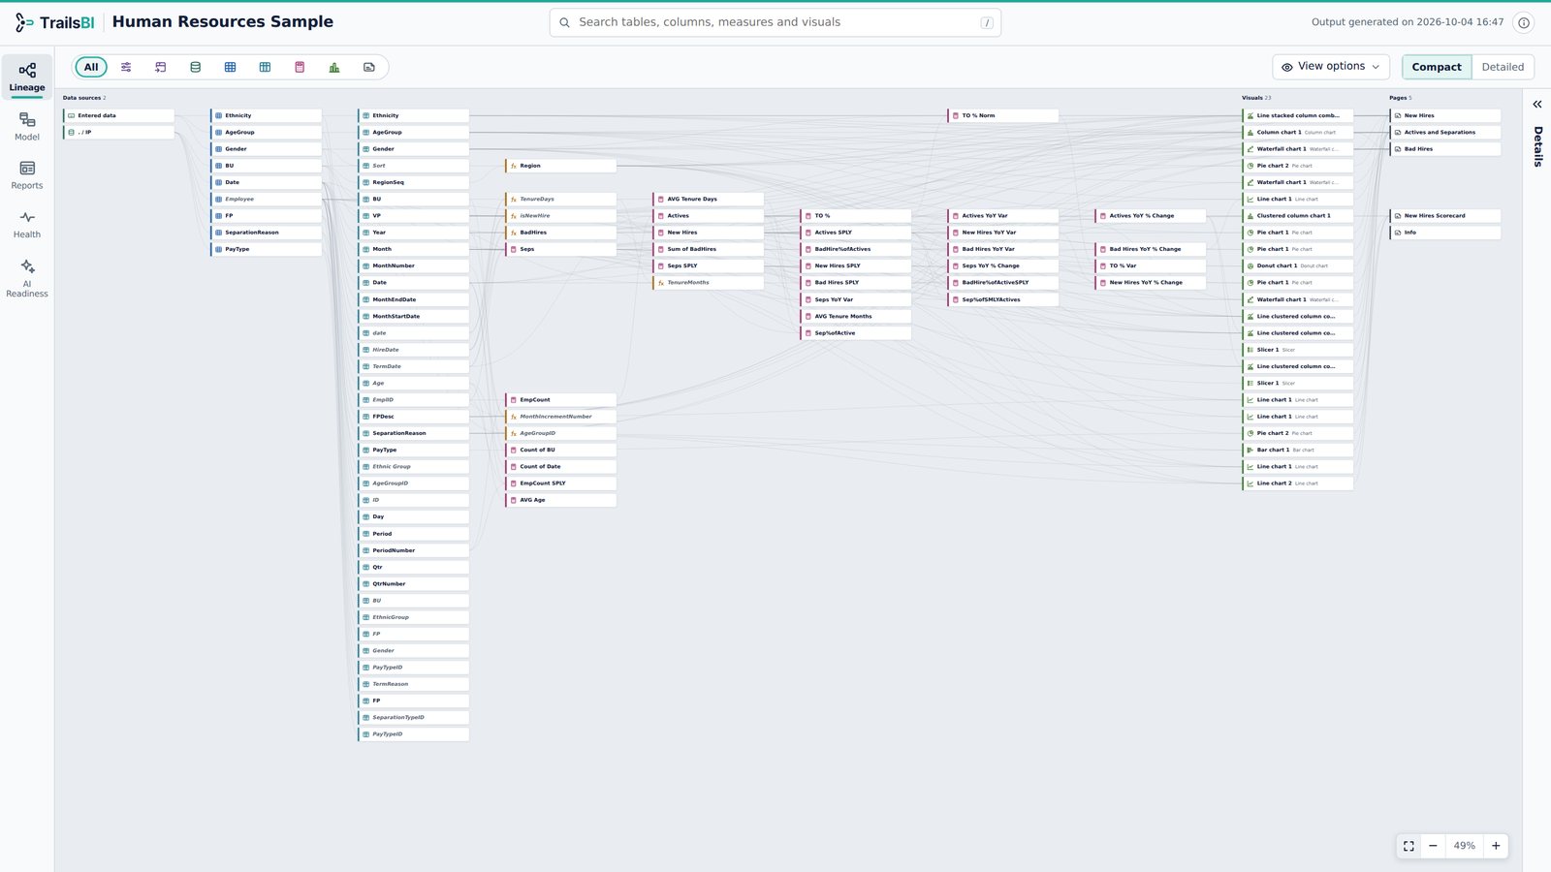
Task: Filter lineage by data sources database icon
Action: point(196,67)
